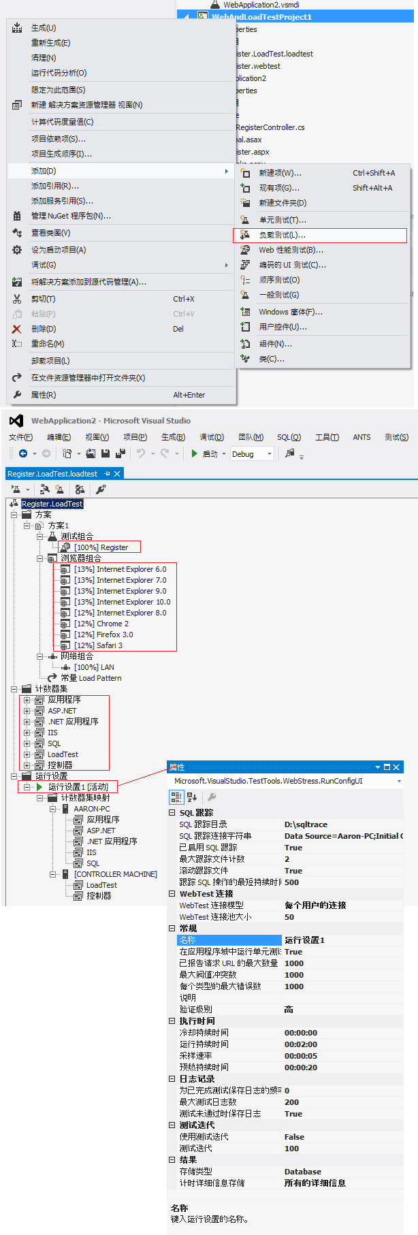This screenshot has width=418, height=1235.
Task: Select 常量 Load Pattern node
Action: pyautogui.click(x=91, y=678)
